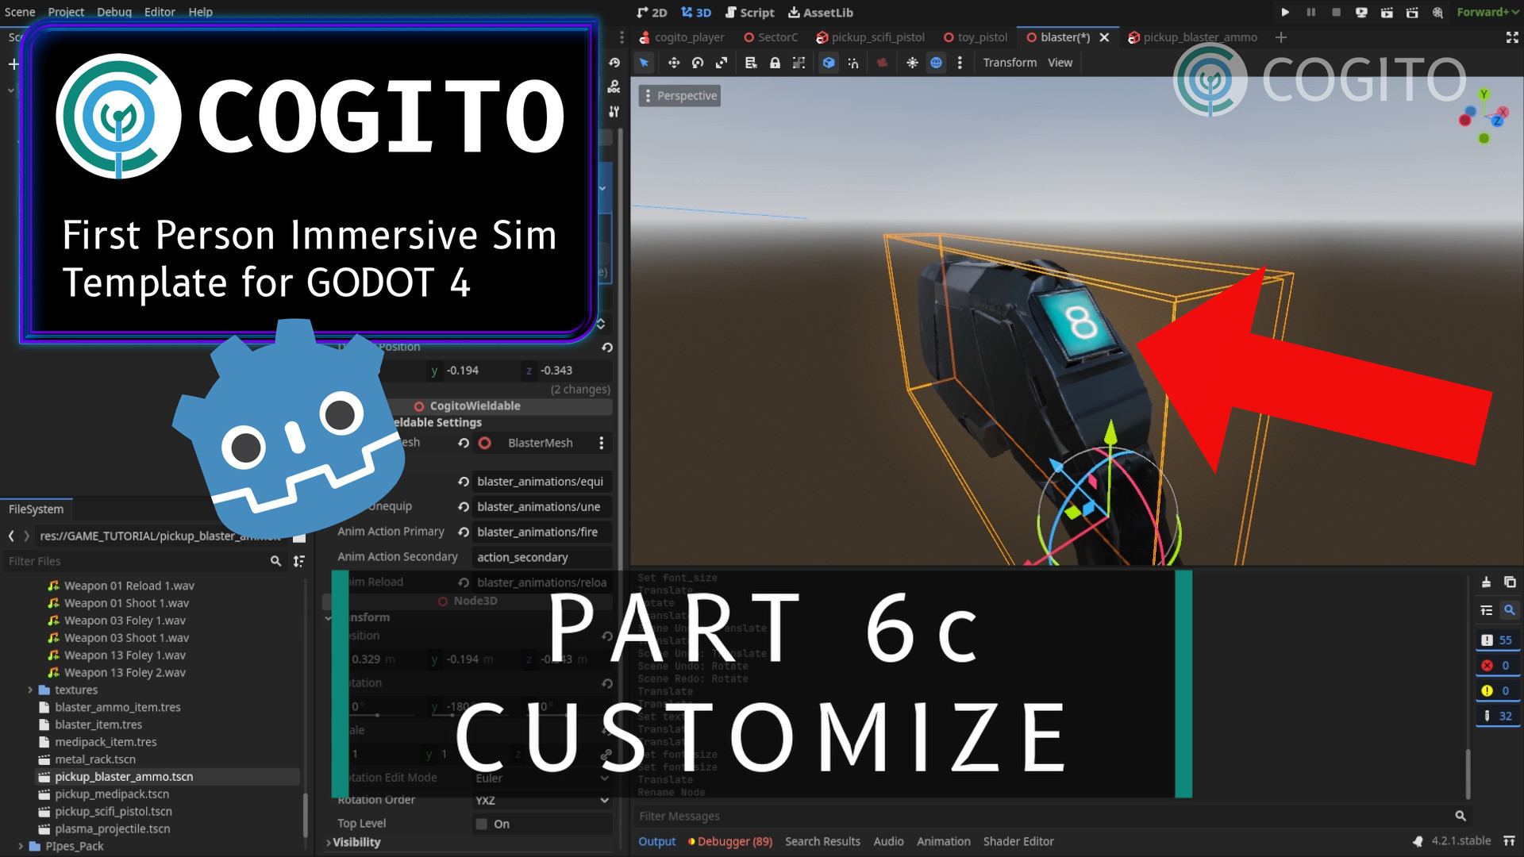
Task: Lock the selected node
Action: [775, 63]
